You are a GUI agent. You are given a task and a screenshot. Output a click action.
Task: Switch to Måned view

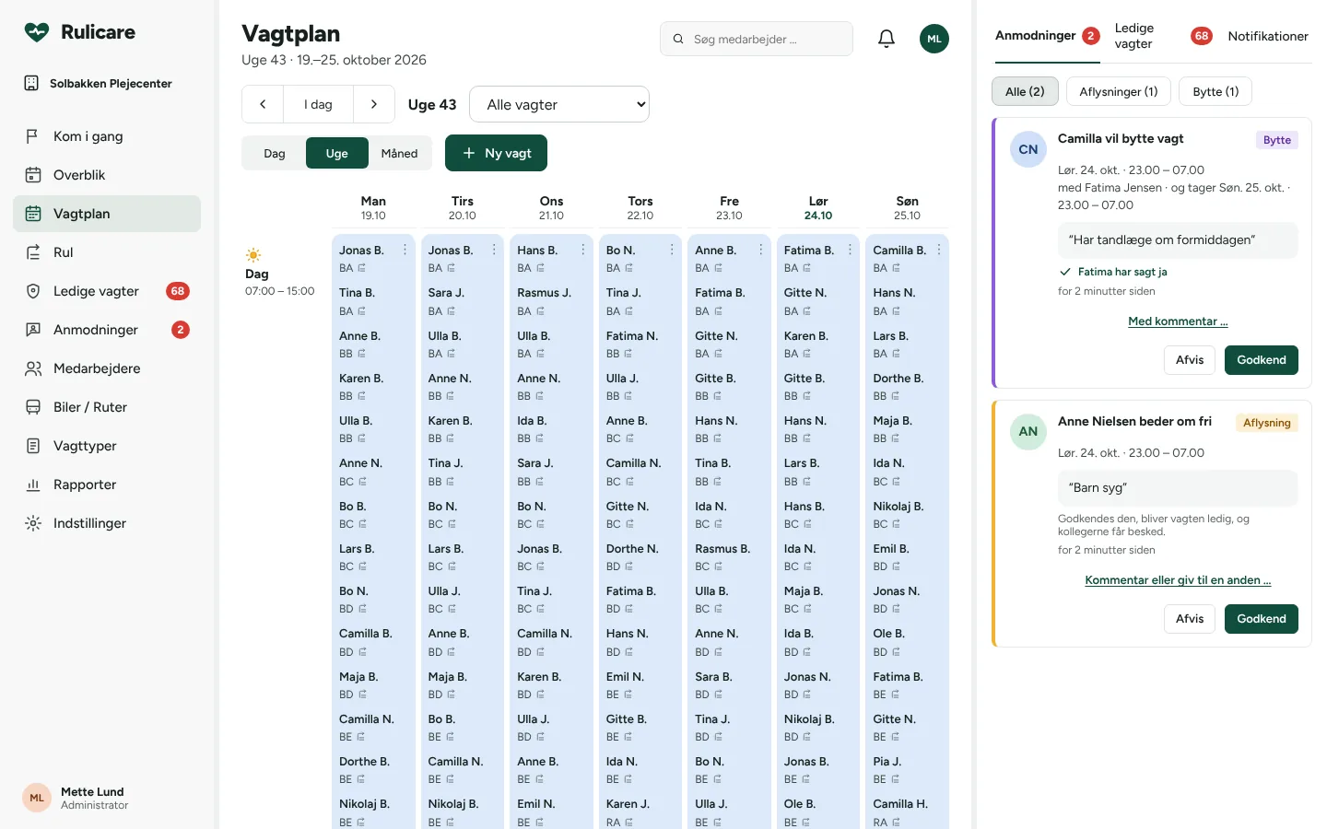400,153
